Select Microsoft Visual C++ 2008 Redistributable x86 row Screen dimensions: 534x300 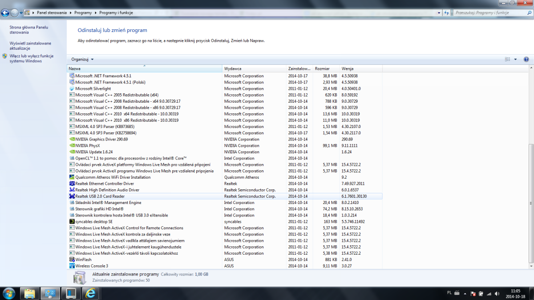(225, 108)
